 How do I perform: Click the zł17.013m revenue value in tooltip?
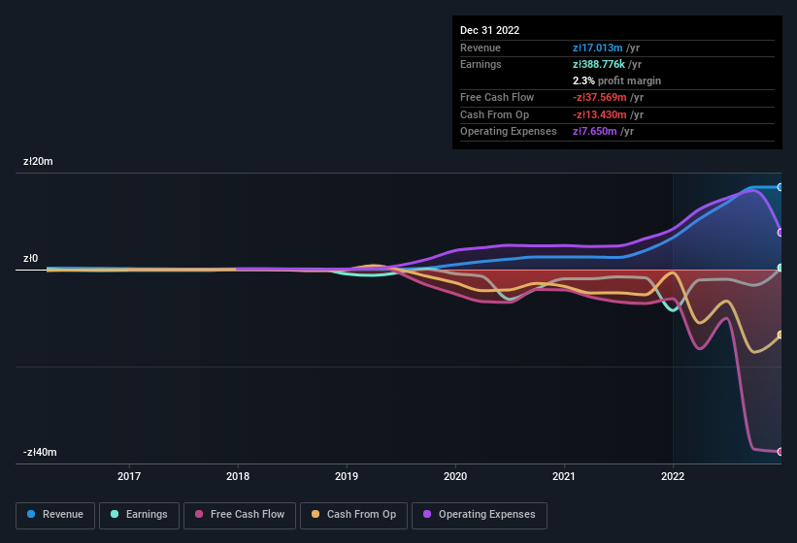pos(598,48)
